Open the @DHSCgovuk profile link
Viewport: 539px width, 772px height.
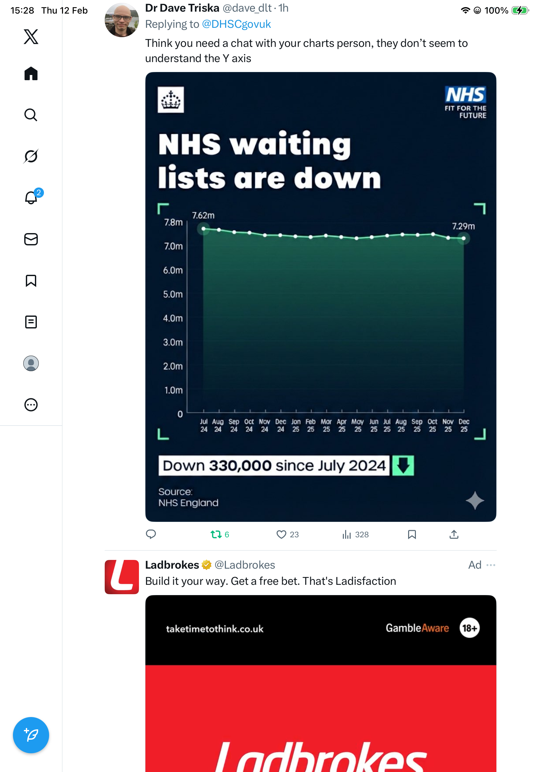click(236, 24)
